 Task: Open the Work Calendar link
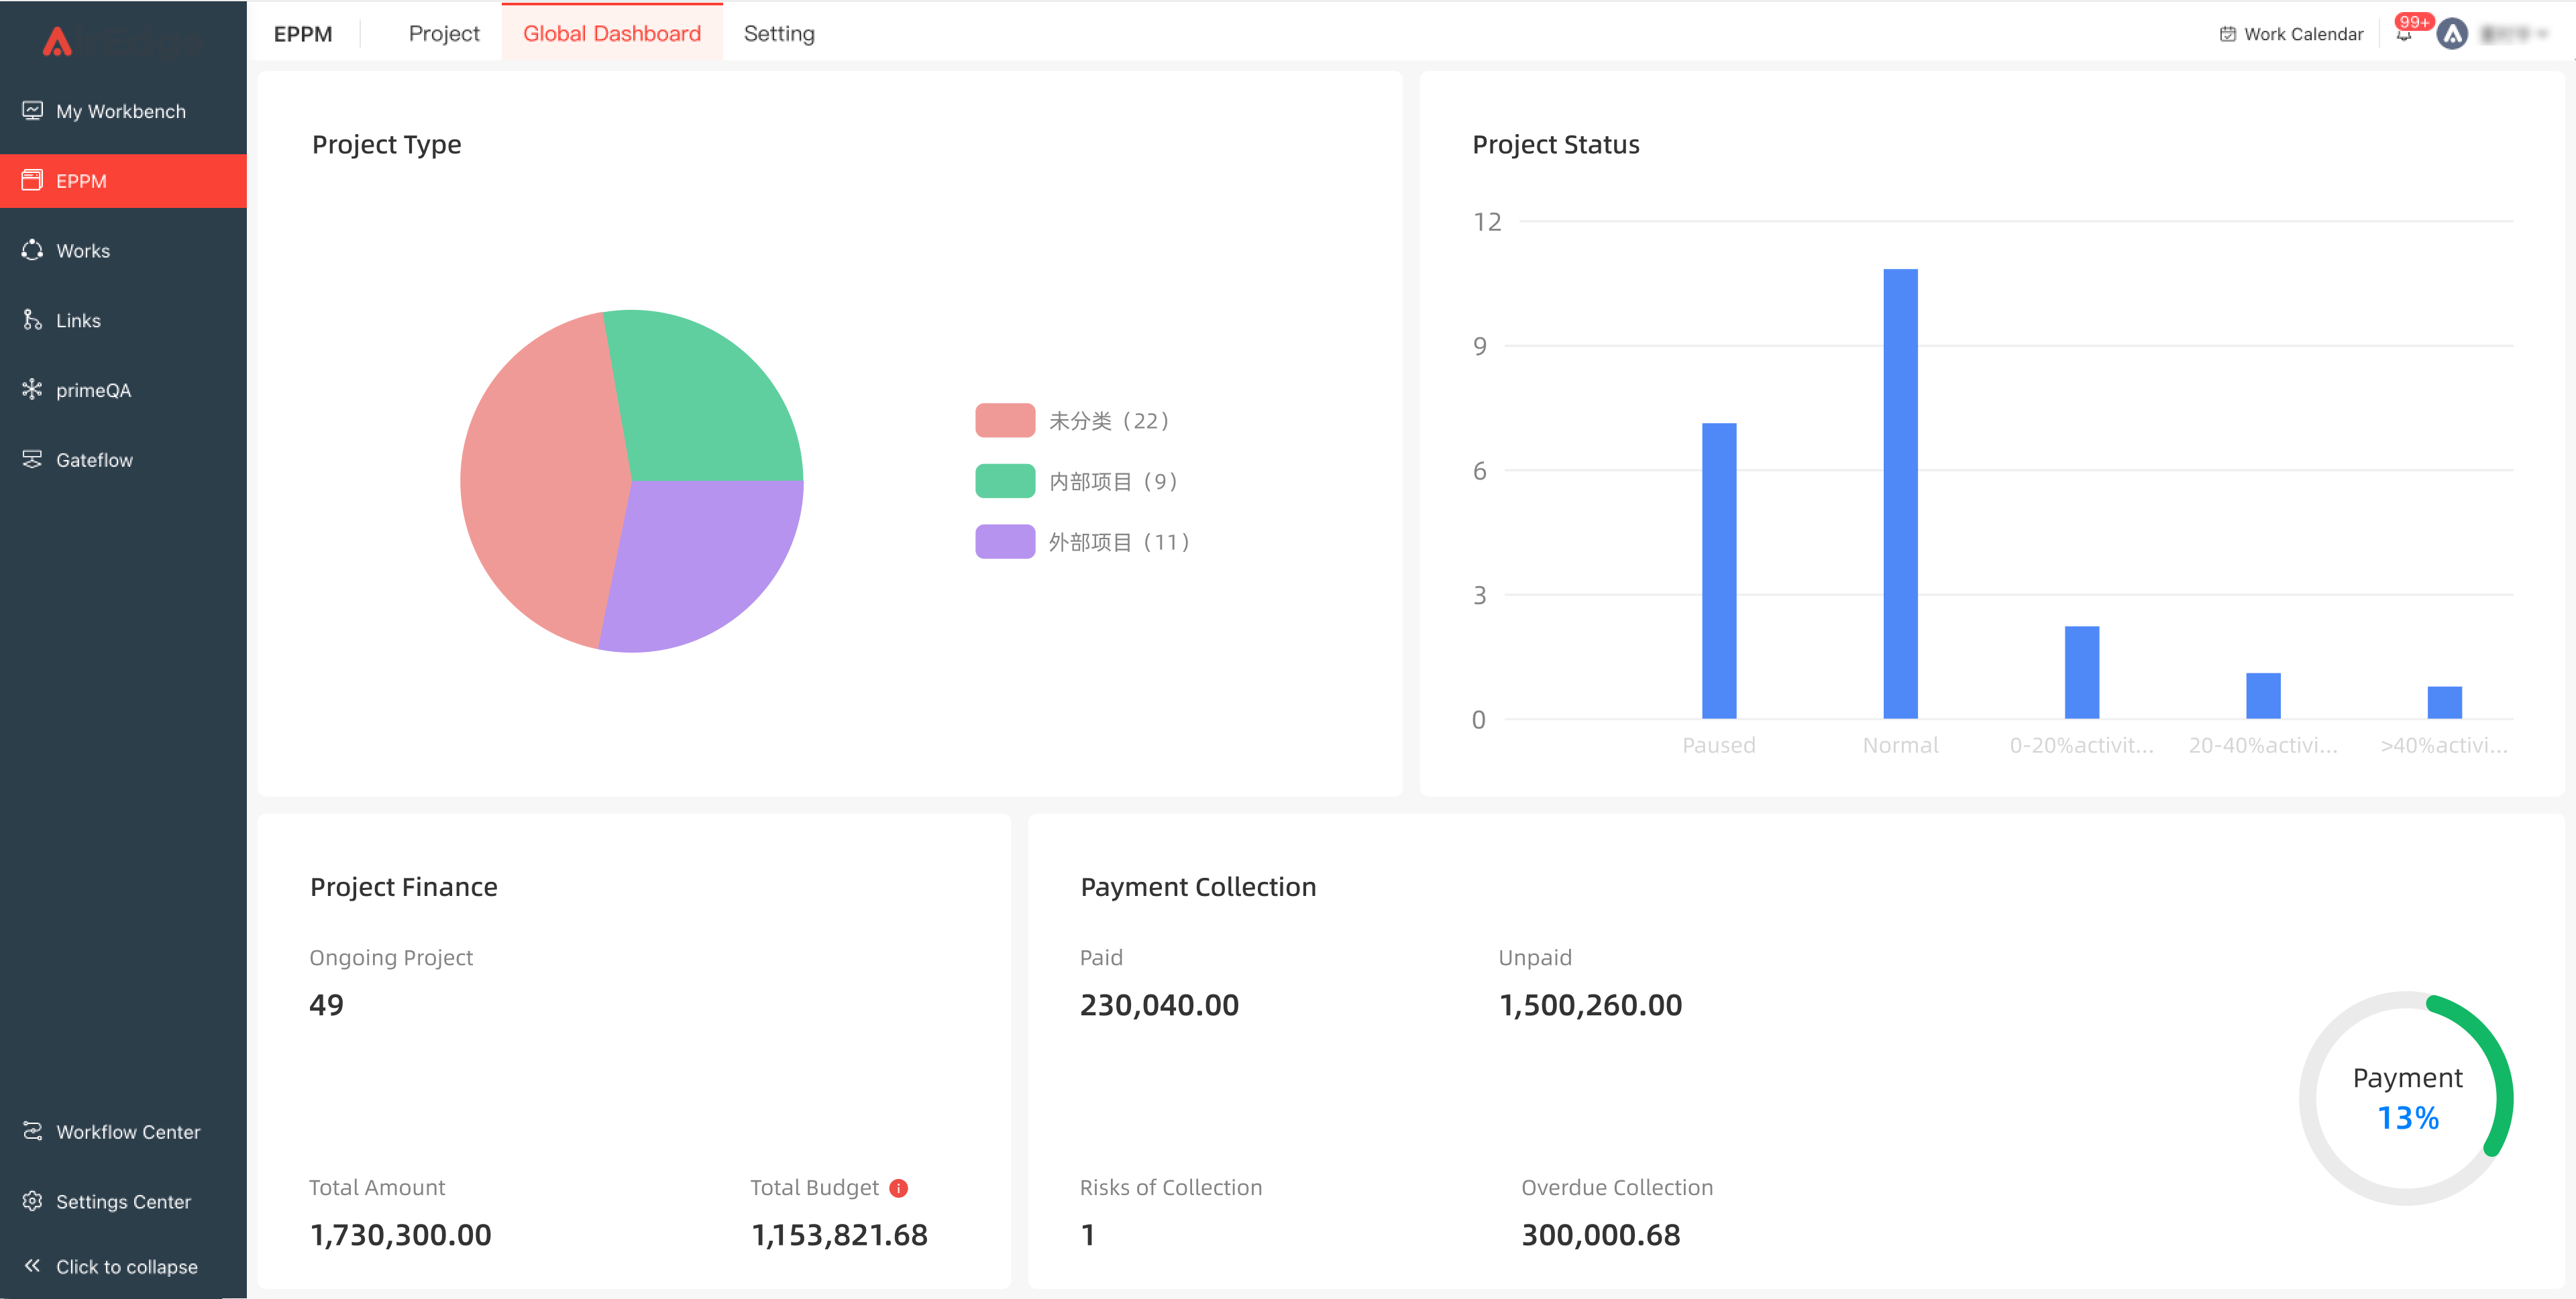[2291, 34]
